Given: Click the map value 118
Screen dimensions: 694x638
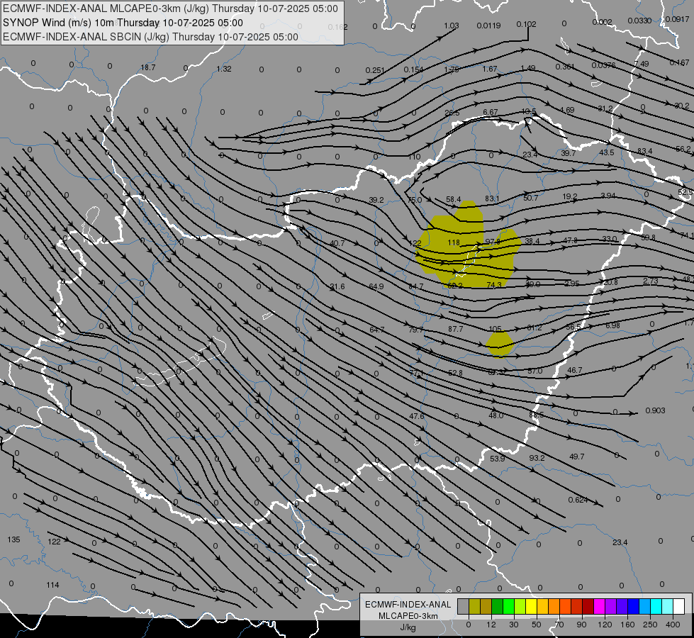Looking at the screenshot, I should [x=454, y=242].
